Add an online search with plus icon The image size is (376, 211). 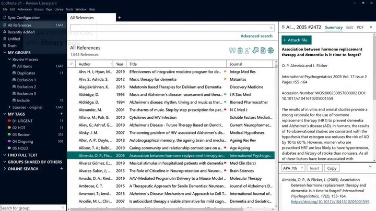tap(62, 168)
